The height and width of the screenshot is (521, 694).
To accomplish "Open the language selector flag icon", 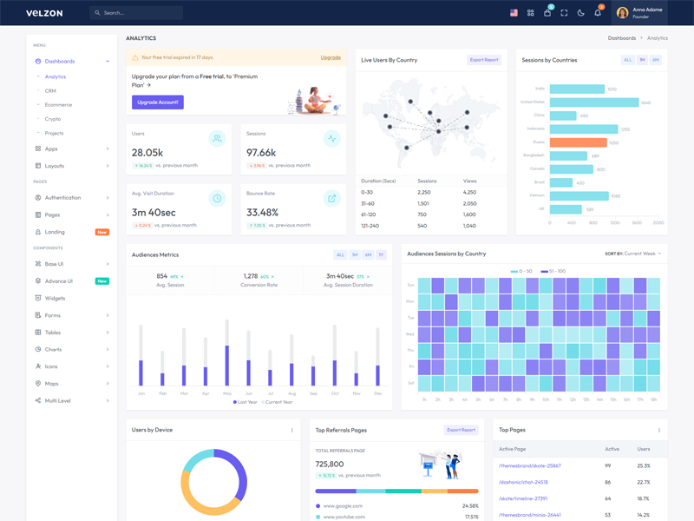I will [x=514, y=13].
